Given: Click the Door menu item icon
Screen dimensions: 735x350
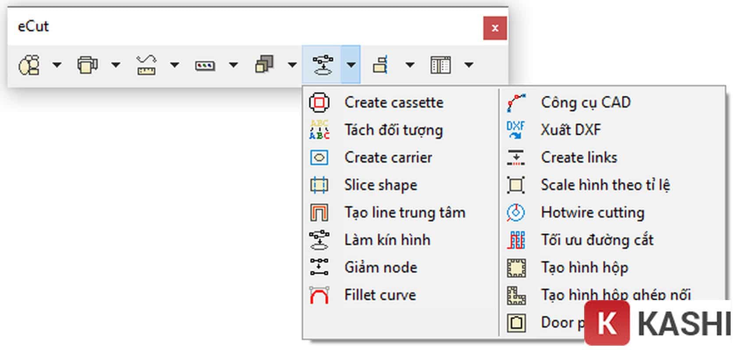Looking at the screenshot, I should click(516, 323).
